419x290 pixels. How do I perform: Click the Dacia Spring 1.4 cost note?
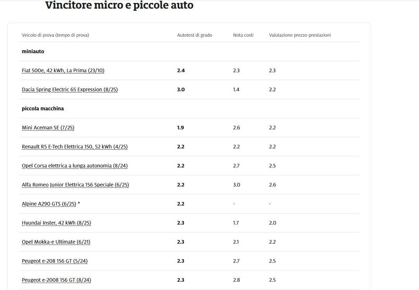pyautogui.click(x=236, y=89)
